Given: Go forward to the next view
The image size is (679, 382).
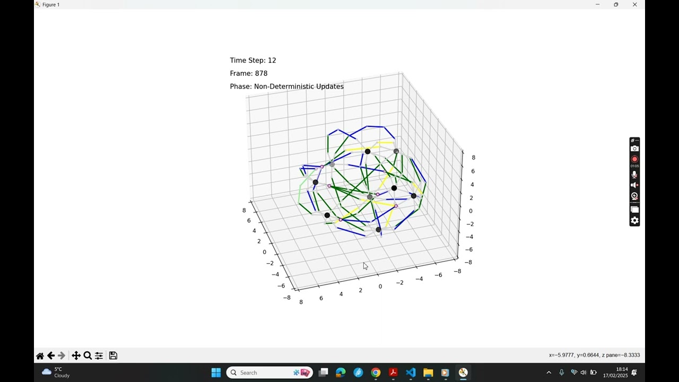Looking at the screenshot, I should click(x=62, y=356).
